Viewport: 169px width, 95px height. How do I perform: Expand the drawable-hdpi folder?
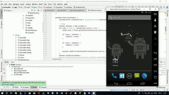tap(16, 40)
